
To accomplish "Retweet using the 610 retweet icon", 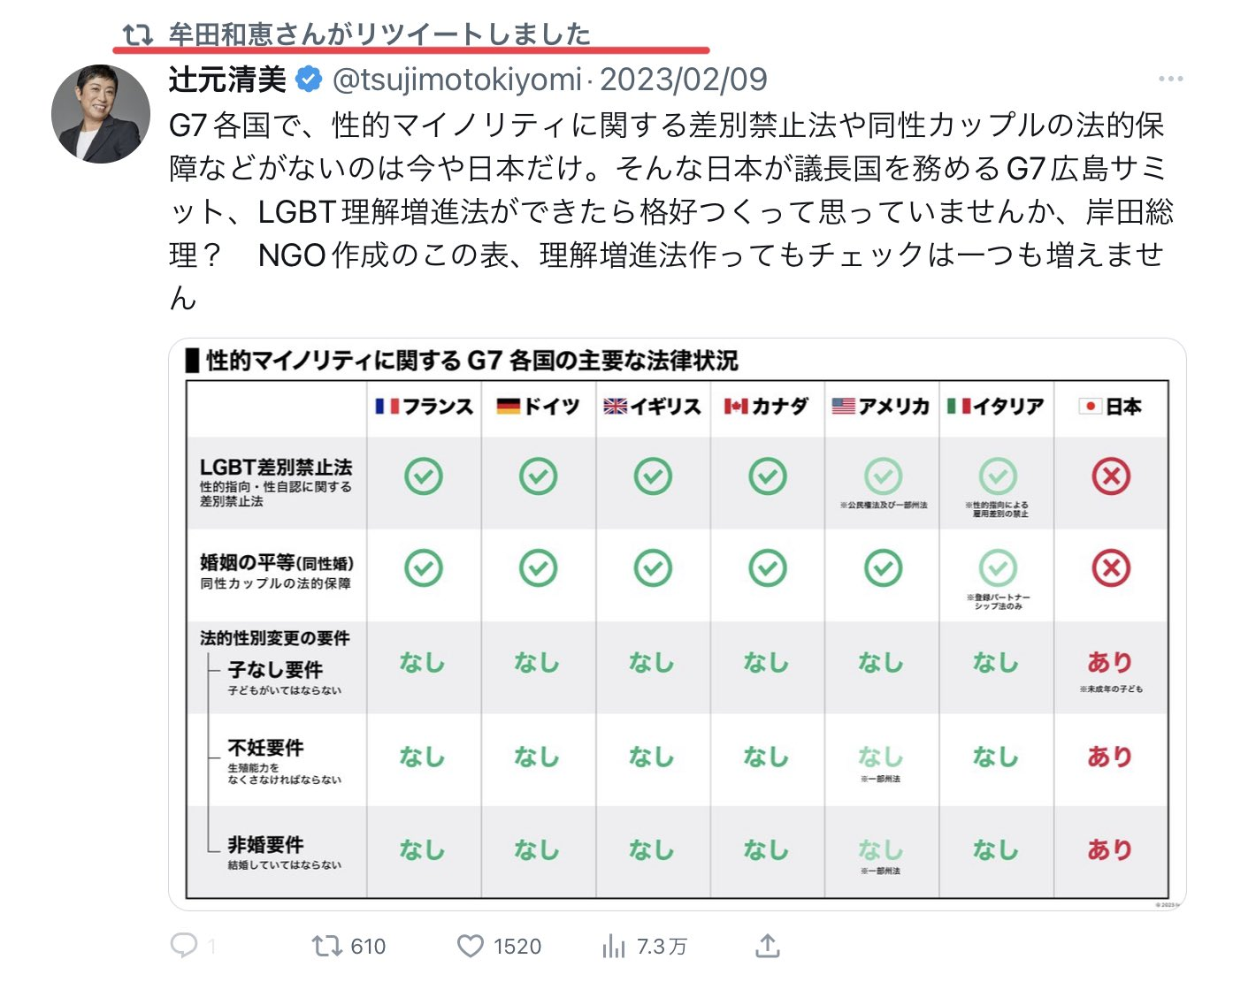I will point(326,946).
